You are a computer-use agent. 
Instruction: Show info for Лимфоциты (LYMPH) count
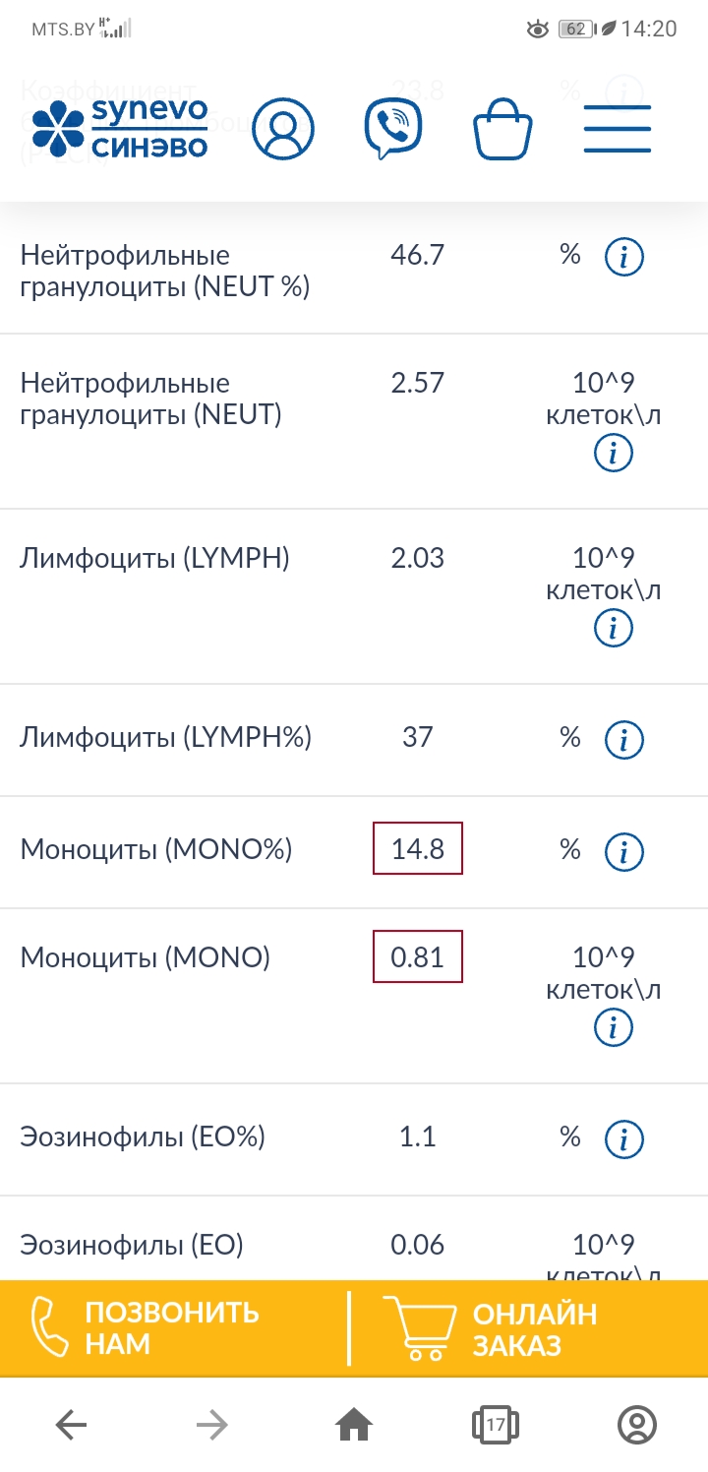[614, 628]
